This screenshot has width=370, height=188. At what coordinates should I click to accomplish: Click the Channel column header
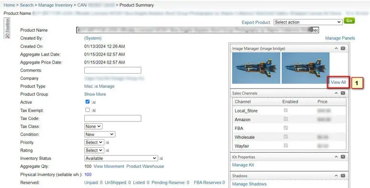pos(243,102)
